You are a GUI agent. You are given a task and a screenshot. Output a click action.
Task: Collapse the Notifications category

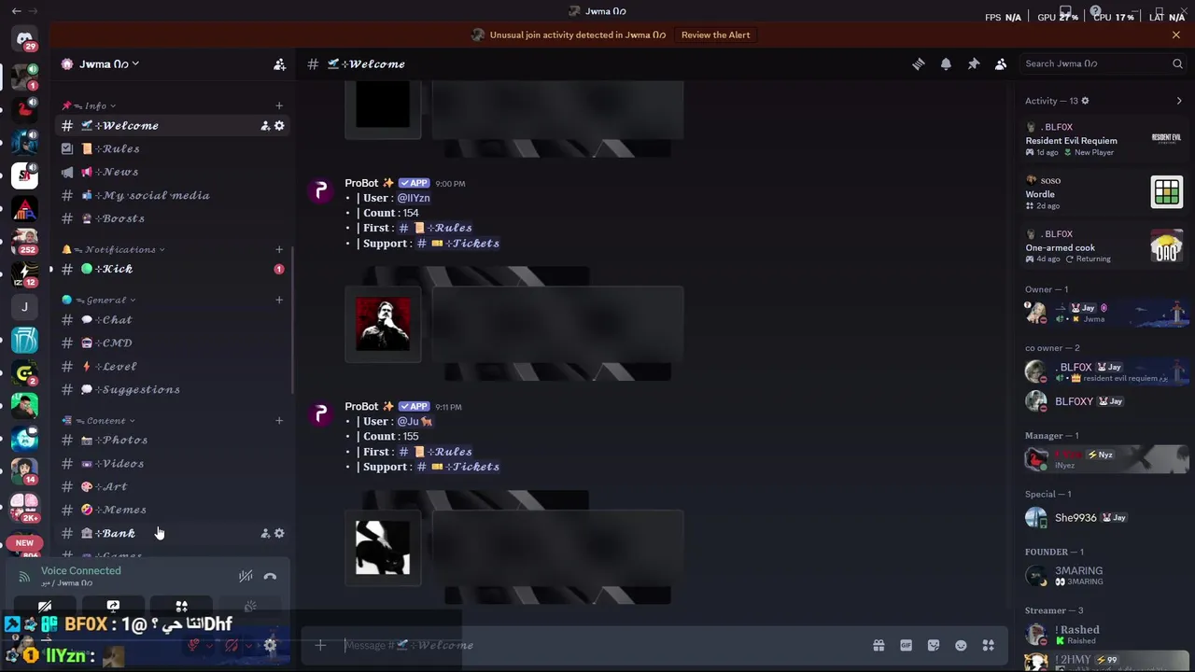tap(113, 249)
